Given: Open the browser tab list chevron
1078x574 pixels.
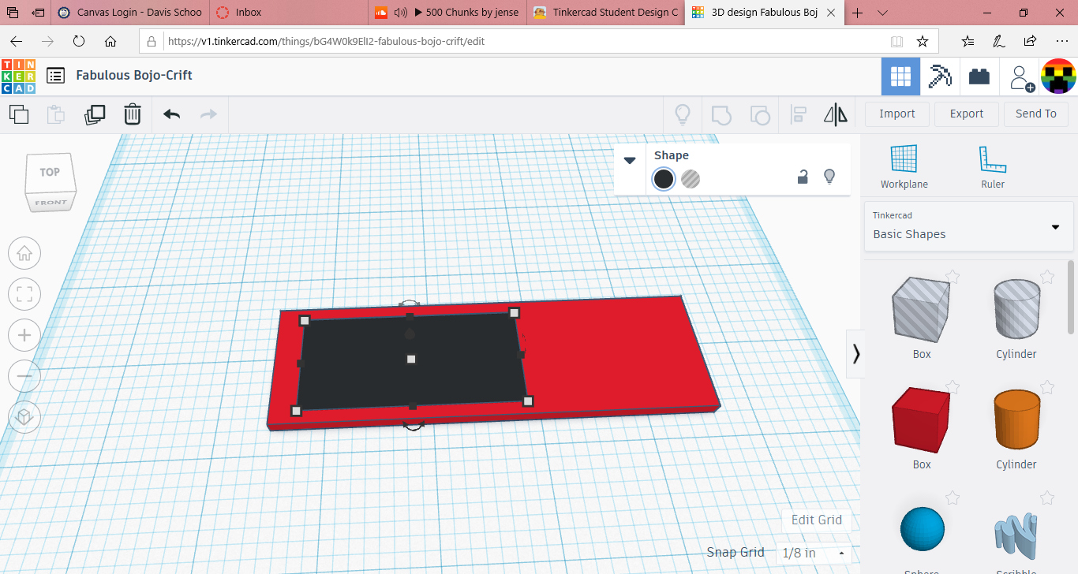Looking at the screenshot, I should 883,13.
